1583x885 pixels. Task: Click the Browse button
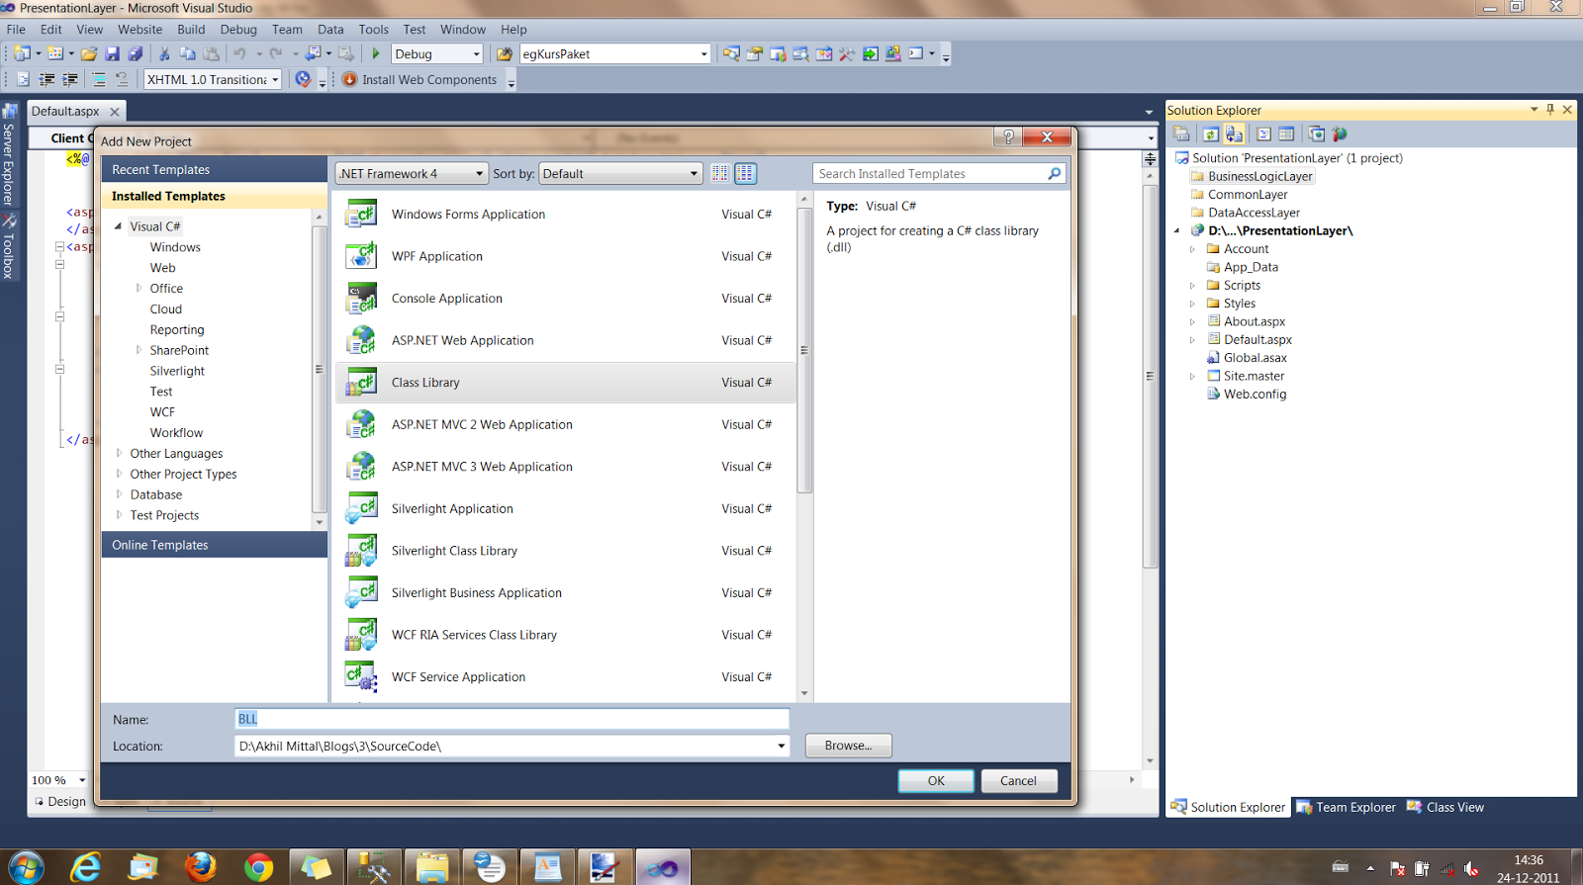[848, 746]
